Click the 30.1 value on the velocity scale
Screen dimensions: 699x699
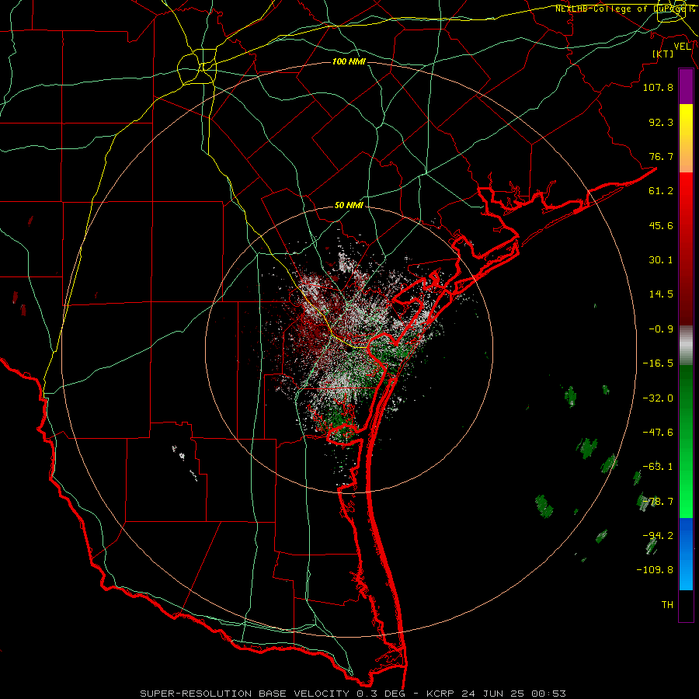661,260
